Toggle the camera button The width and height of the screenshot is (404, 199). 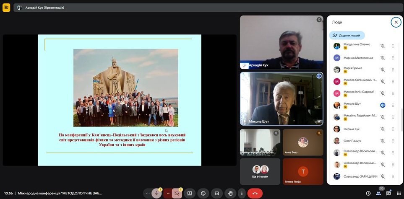(x=177, y=193)
